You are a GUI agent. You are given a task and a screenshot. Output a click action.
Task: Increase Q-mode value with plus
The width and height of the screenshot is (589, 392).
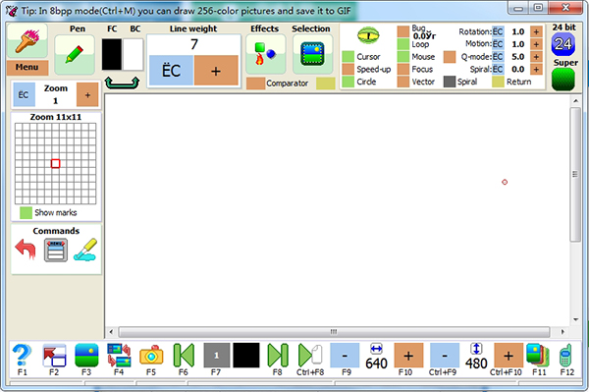click(x=536, y=57)
